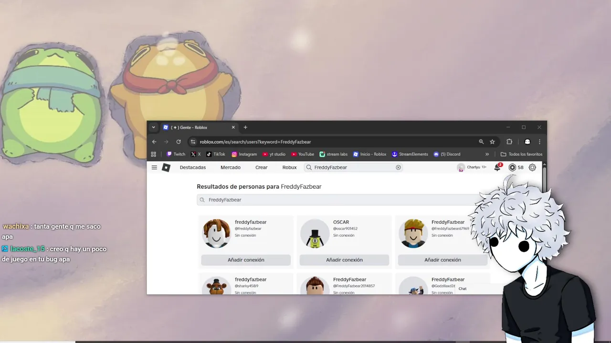Screen dimensions: 611x343
Task: Close the Gente - Roblox tab
Action: point(233,127)
